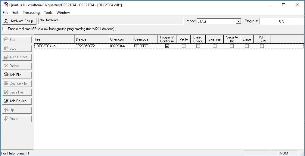Click the Security Bit column header
The image size is (305, 156).
[x=232, y=39]
